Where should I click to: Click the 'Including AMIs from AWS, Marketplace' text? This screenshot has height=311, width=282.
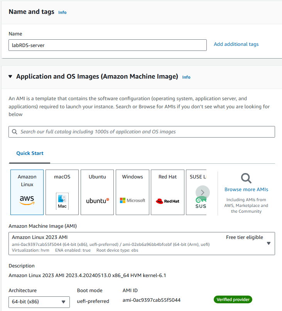pyautogui.click(x=246, y=205)
